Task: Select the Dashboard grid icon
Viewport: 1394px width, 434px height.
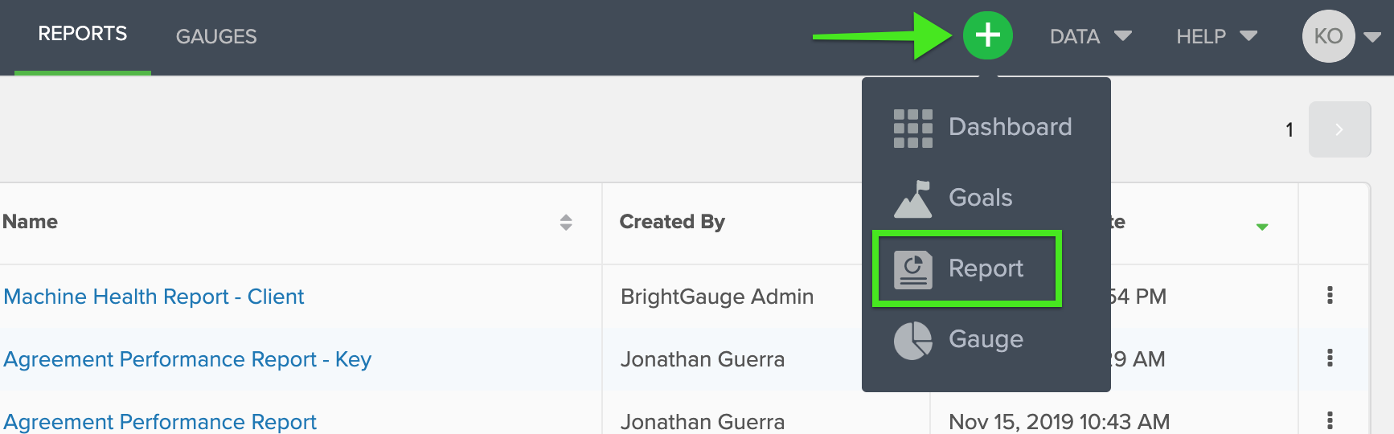Action: pos(913,129)
